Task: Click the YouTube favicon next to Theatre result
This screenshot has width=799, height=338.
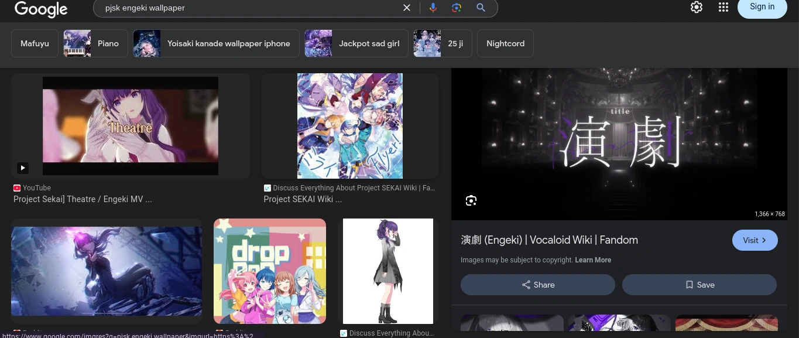Action: click(x=17, y=188)
